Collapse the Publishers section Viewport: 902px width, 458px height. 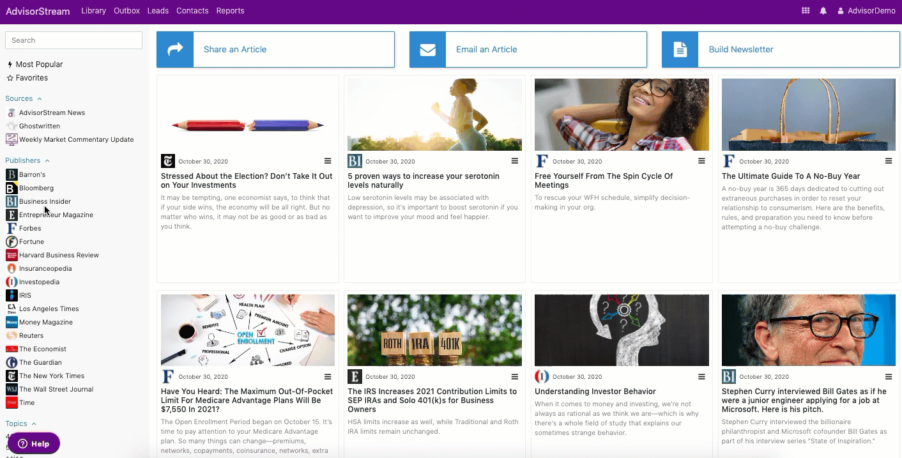(x=27, y=160)
